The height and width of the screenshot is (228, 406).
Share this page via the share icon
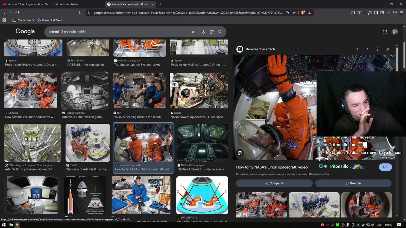coord(295,13)
